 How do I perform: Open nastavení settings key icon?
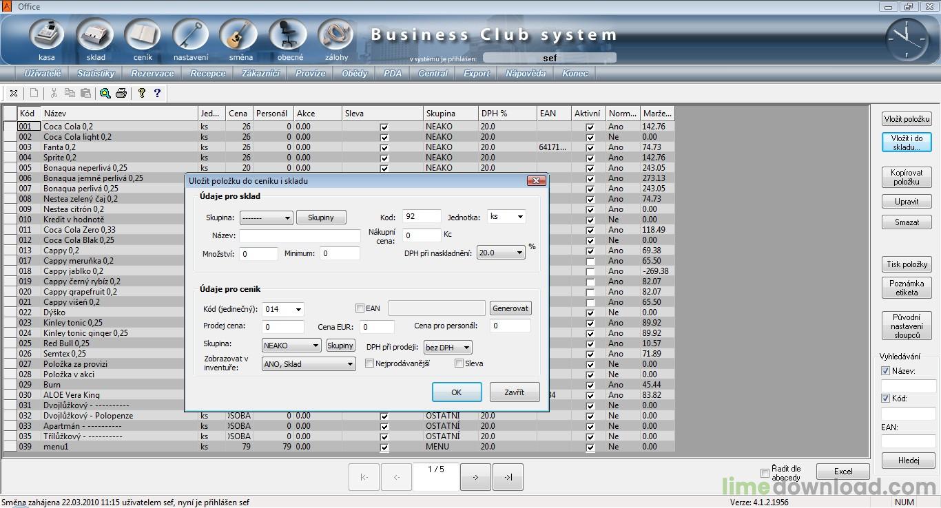[x=191, y=35]
